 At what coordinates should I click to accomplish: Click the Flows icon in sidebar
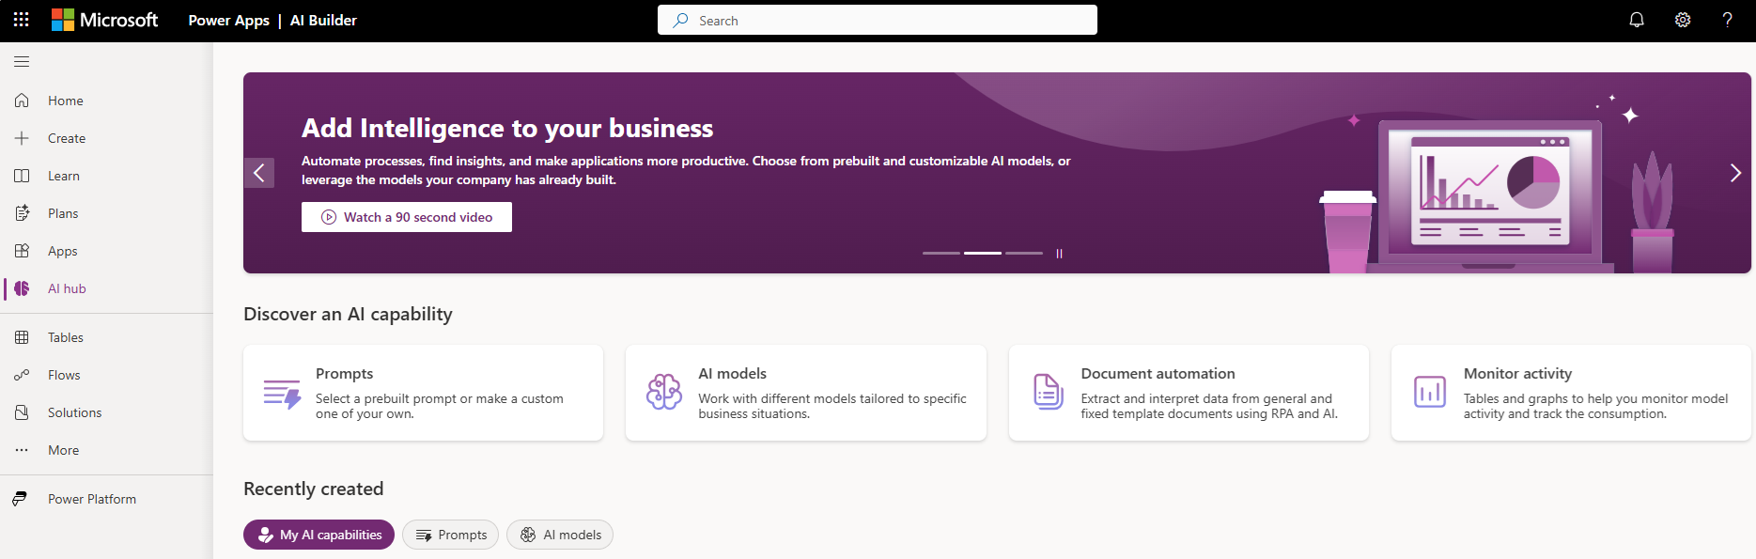tap(22, 375)
